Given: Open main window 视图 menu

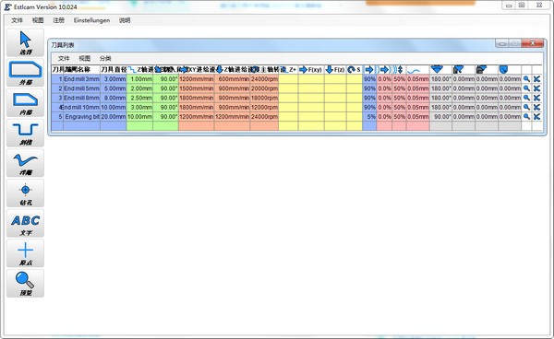Looking at the screenshot, I should [38, 20].
